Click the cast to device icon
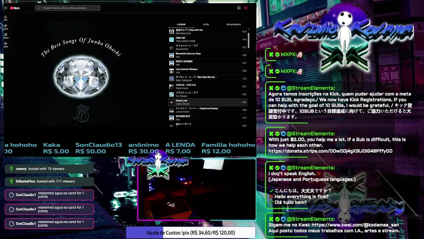Viewport: 424px width, 239px height. click(x=239, y=8)
